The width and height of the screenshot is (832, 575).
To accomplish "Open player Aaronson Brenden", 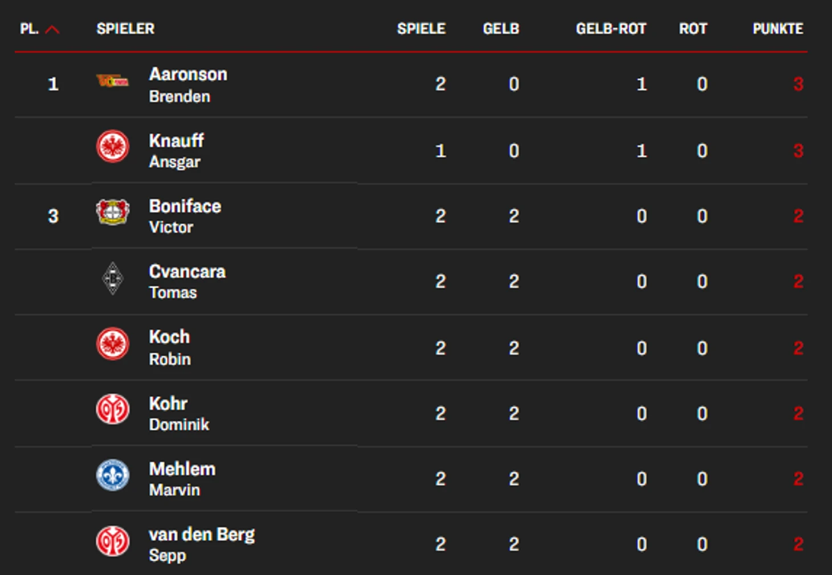I will (x=187, y=84).
